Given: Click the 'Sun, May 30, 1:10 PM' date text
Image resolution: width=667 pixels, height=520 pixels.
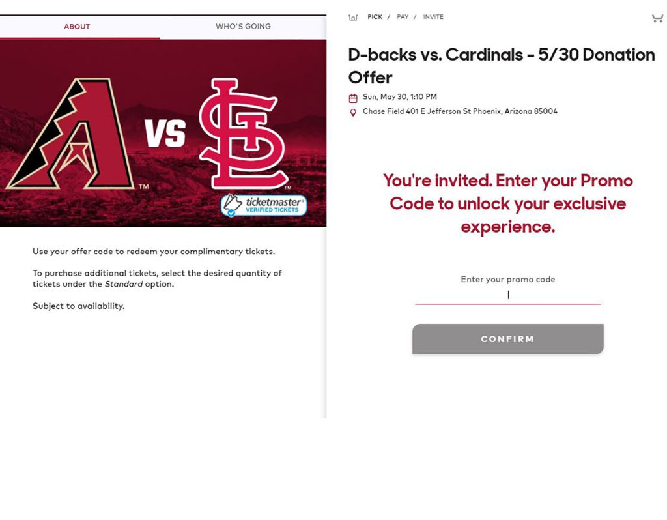Looking at the screenshot, I should point(399,96).
